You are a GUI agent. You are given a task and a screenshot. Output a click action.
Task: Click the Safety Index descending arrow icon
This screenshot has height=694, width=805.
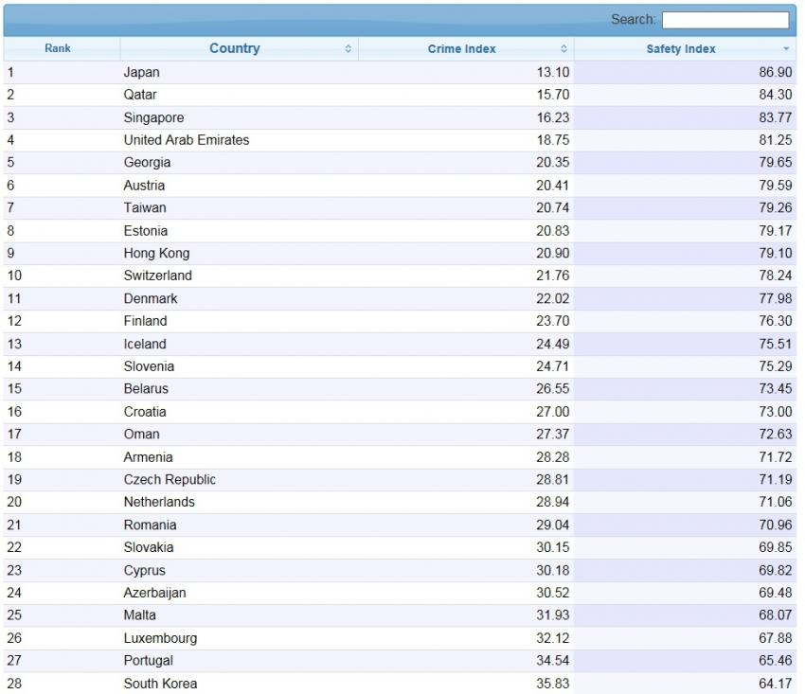coord(786,49)
